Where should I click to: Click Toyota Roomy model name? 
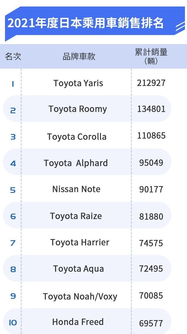[78, 109]
